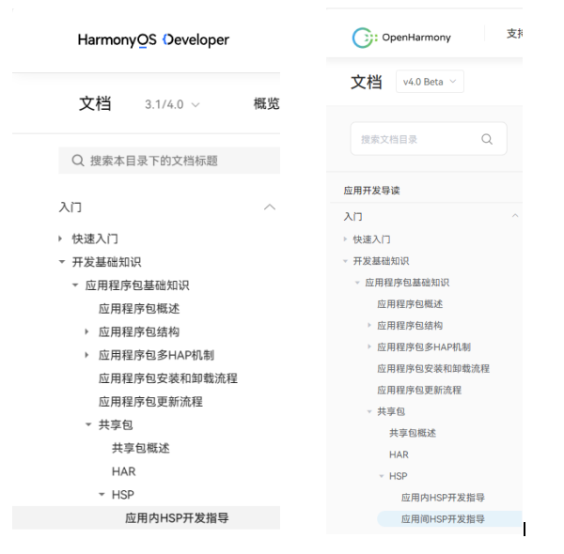Select 应用内HSP开发指导 in HarmonyOS tree
This screenshot has height=554, width=564.
(x=146, y=517)
